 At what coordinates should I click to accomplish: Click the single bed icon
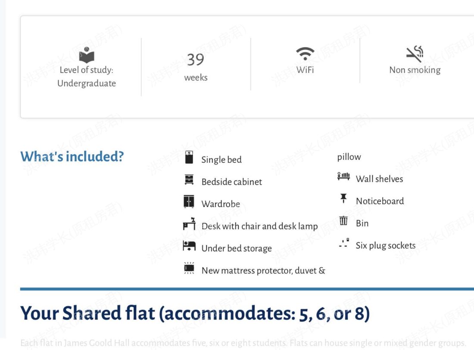tap(189, 158)
